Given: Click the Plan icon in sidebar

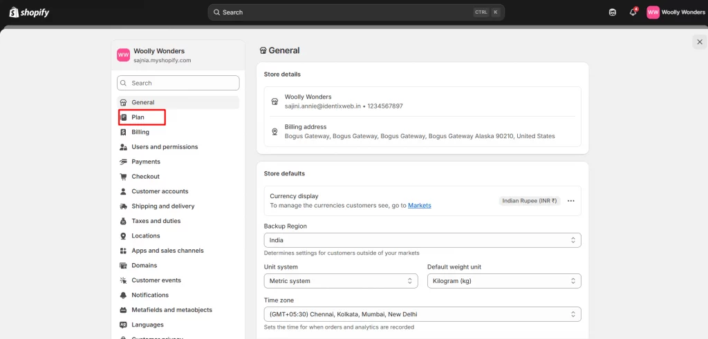Looking at the screenshot, I should pyautogui.click(x=123, y=117).
